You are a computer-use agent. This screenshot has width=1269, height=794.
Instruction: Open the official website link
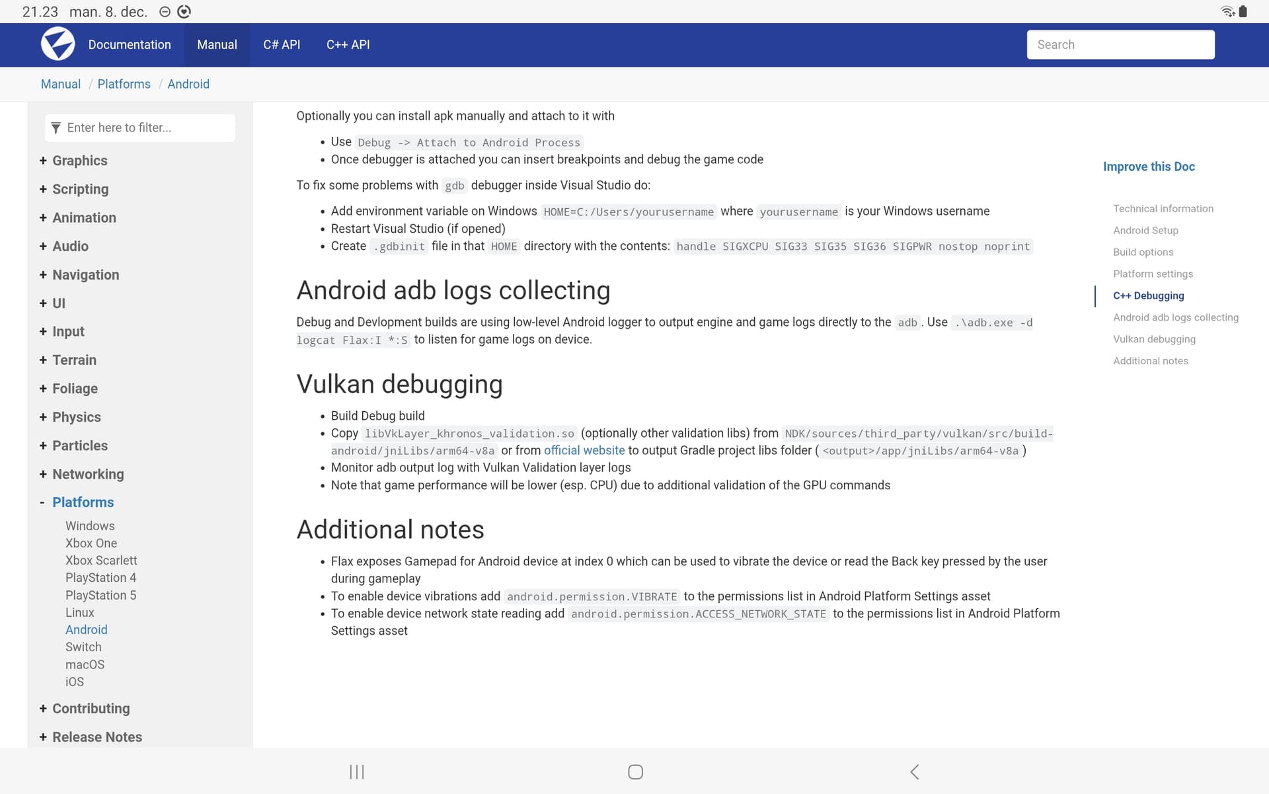coord(584,450)
